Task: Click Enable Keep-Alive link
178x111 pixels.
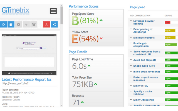Action: point(144,66)
